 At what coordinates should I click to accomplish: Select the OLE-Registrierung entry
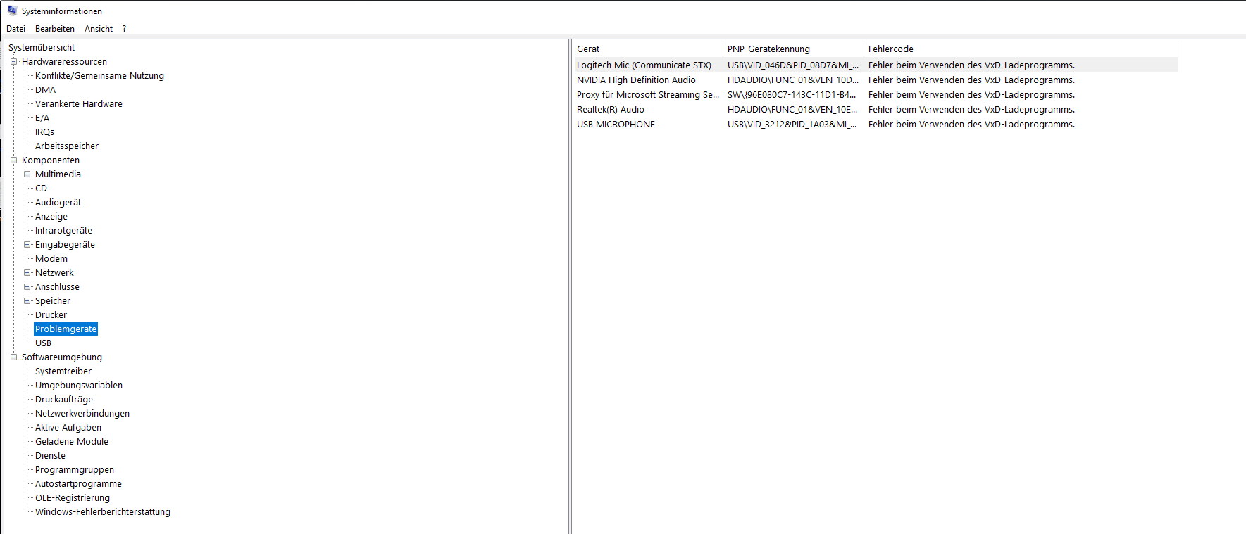[x=73, y=498]
